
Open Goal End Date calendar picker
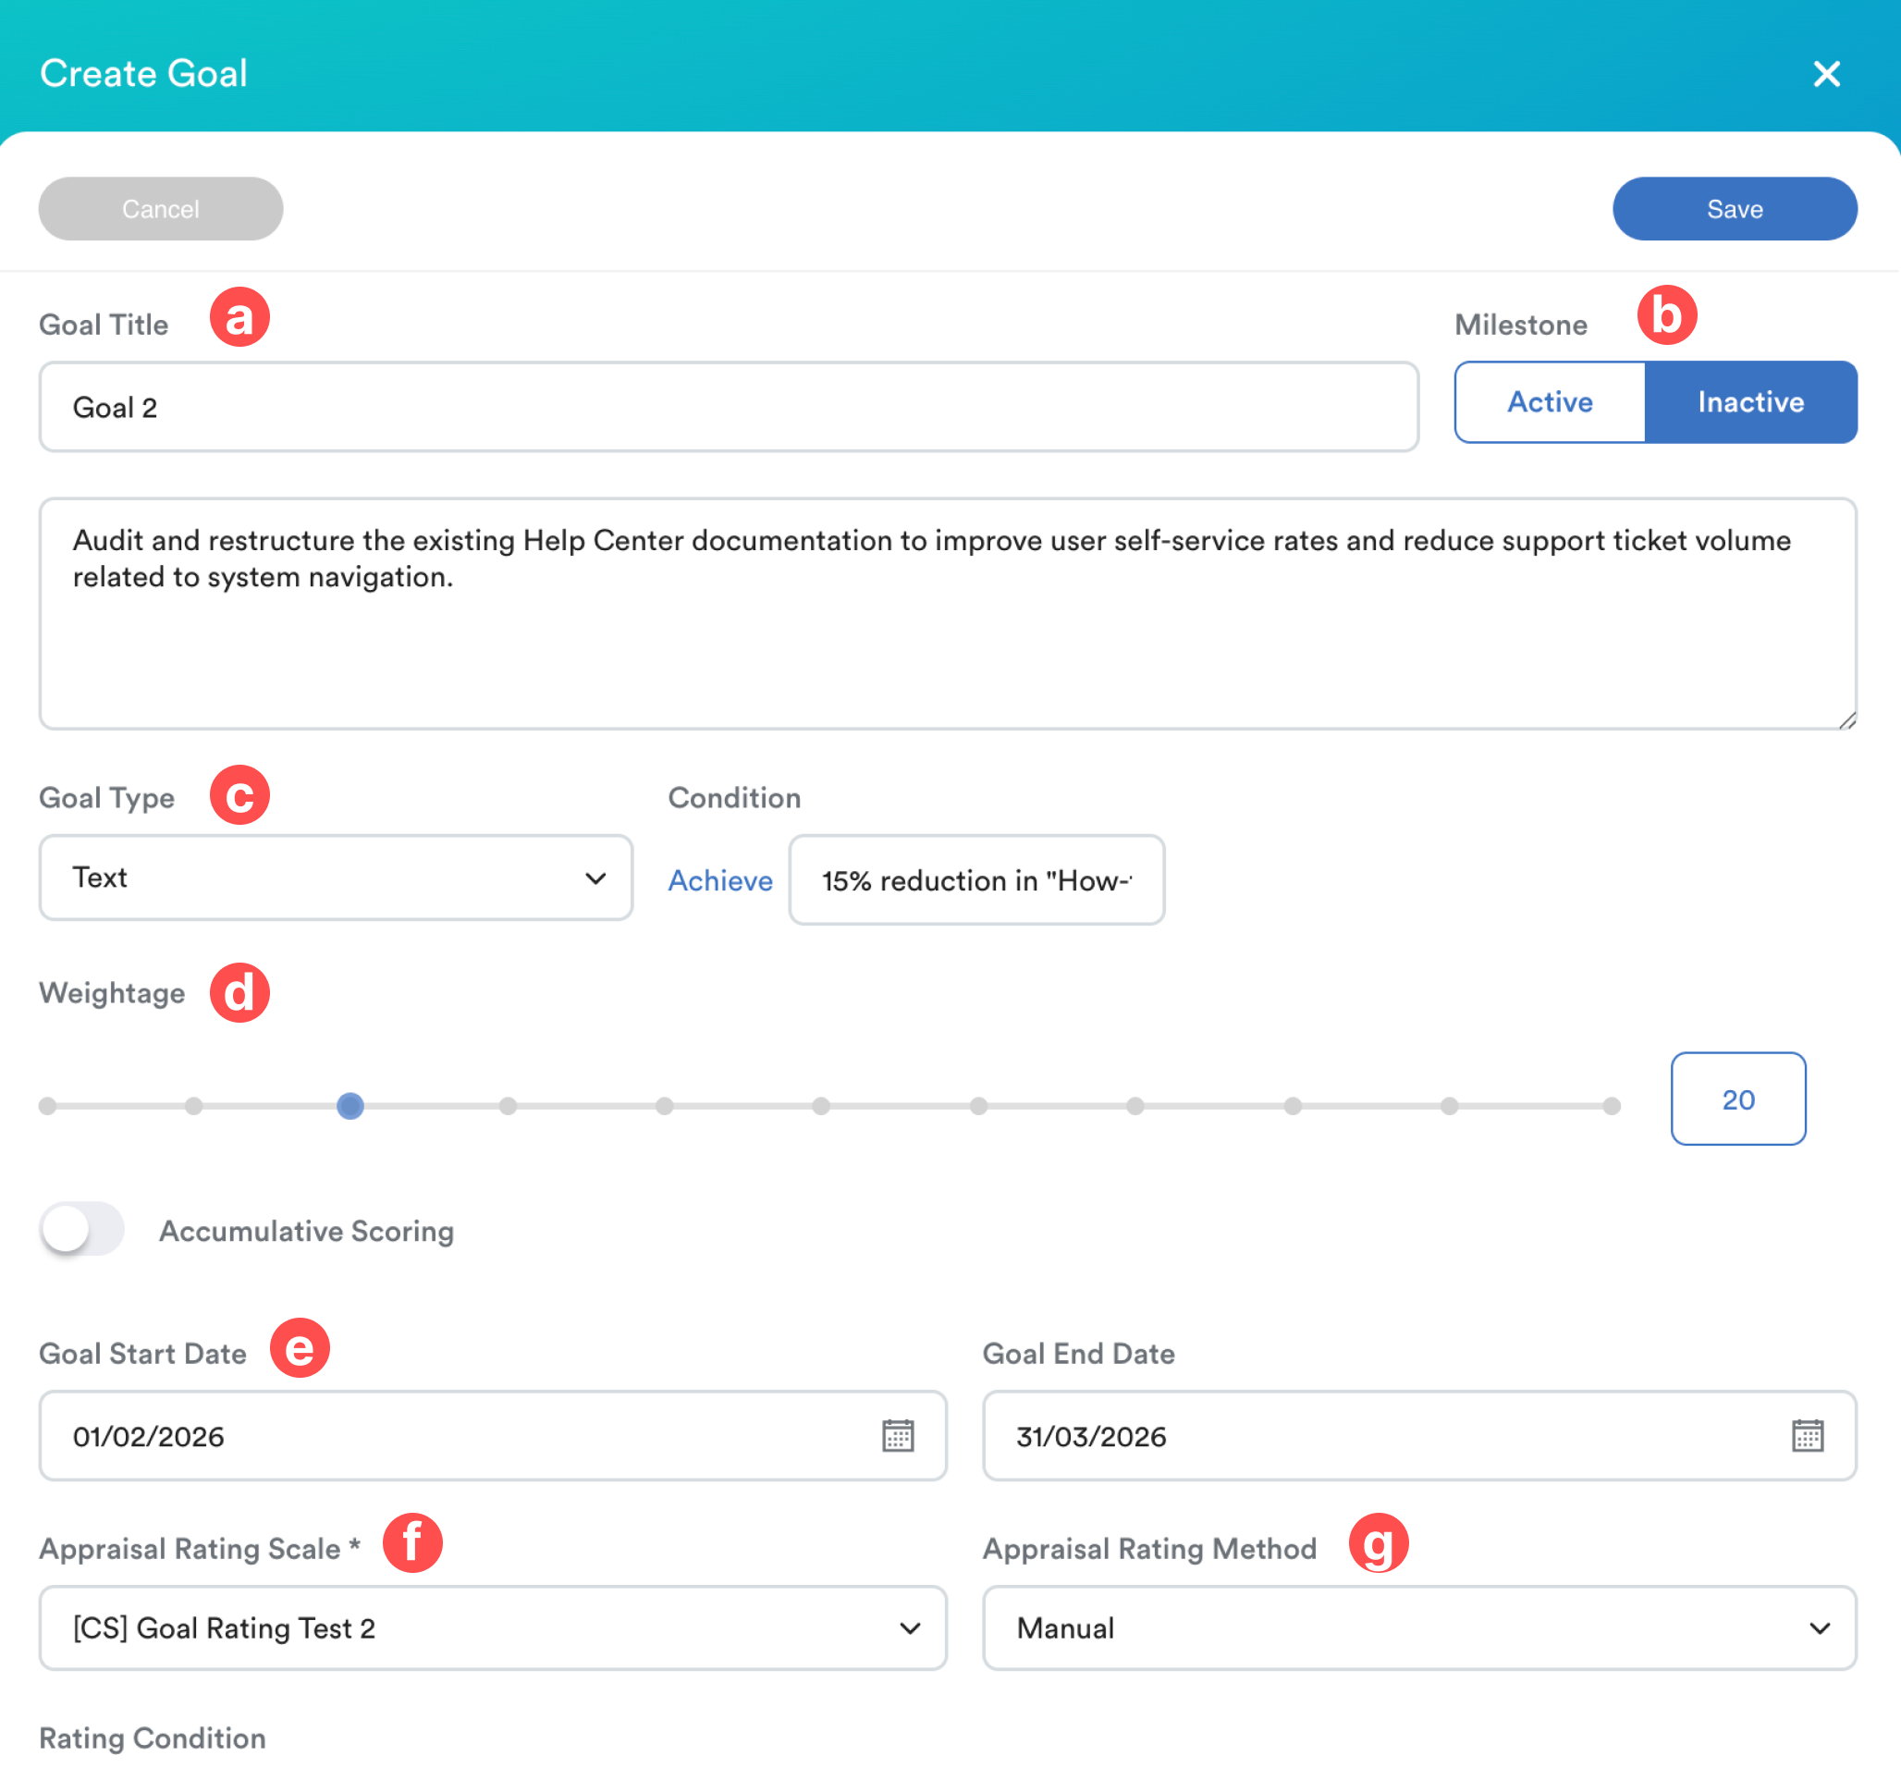pyautogui.click(x=1807, y=1435)
